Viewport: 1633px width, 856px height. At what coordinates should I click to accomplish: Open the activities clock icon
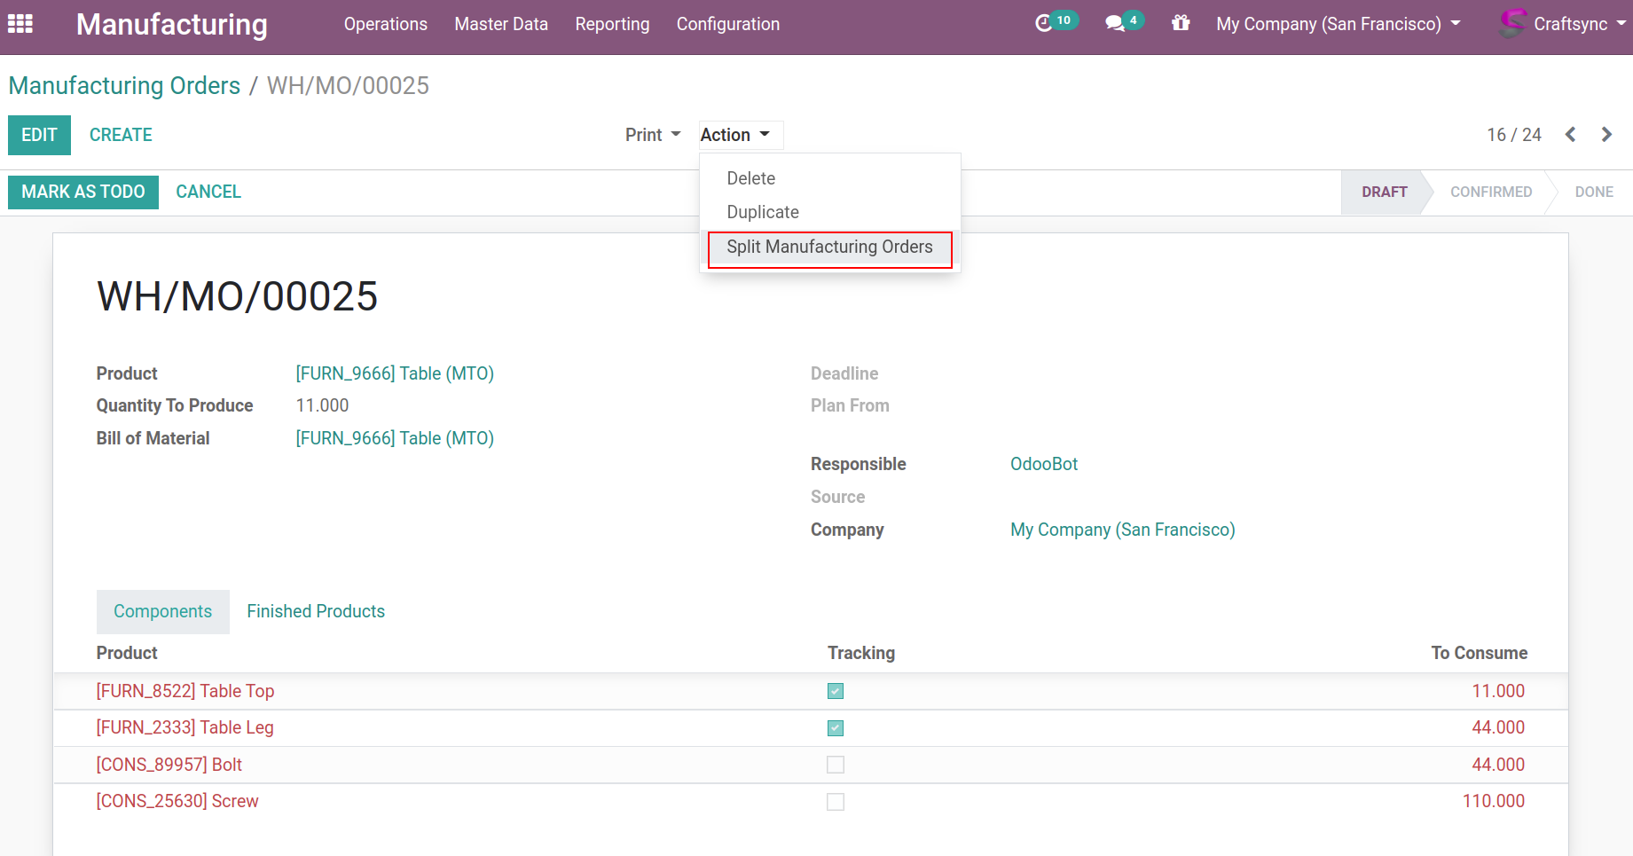pos(1044,24)
